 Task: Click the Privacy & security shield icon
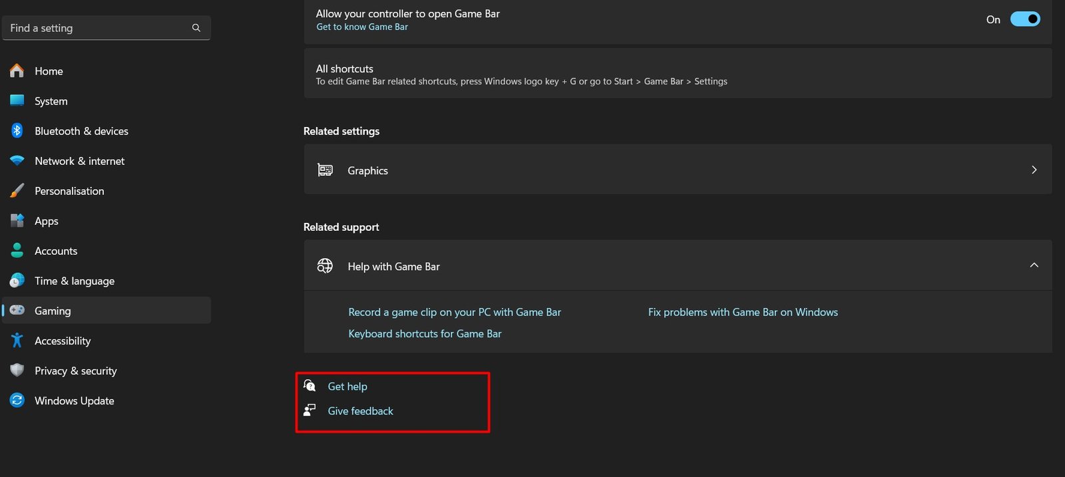pos(17,370)
